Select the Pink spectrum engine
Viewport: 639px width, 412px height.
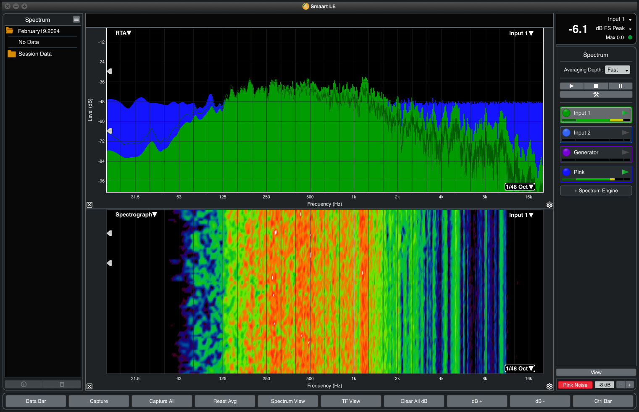click(596, 174)
